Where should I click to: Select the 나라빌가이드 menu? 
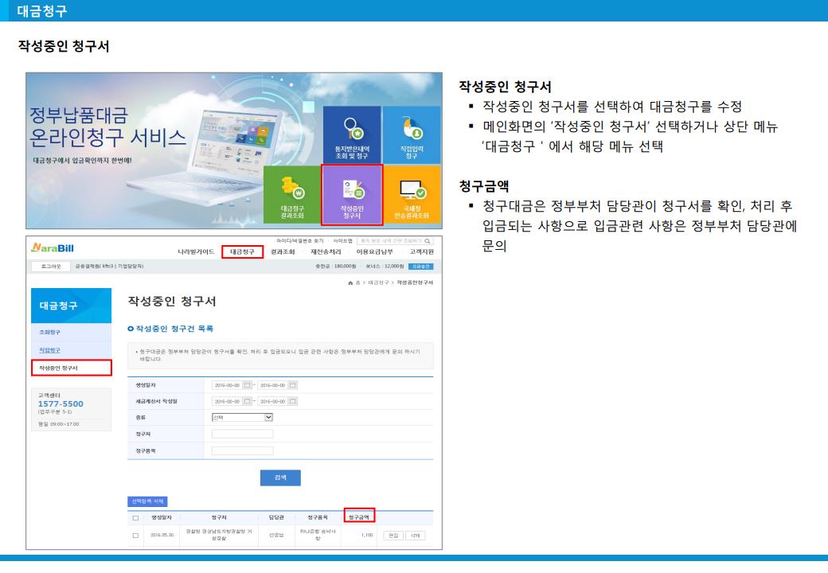pyautogui.click(x=196, y=252)
